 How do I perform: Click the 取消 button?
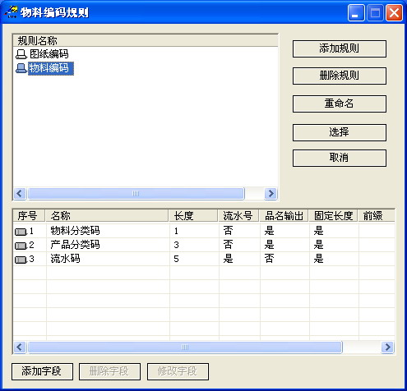tap(340, 158)
